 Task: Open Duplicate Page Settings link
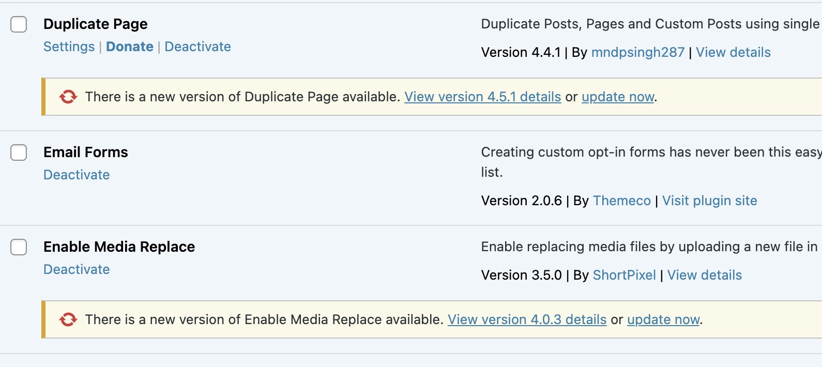69,47
